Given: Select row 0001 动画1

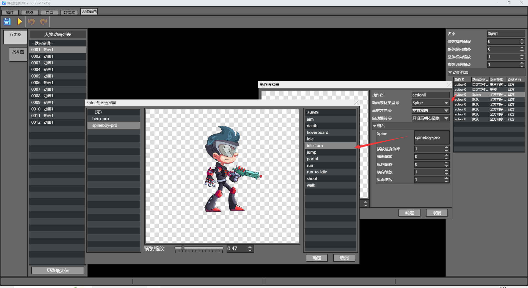Looking at the screenshot, I should (x=58, y=50).
